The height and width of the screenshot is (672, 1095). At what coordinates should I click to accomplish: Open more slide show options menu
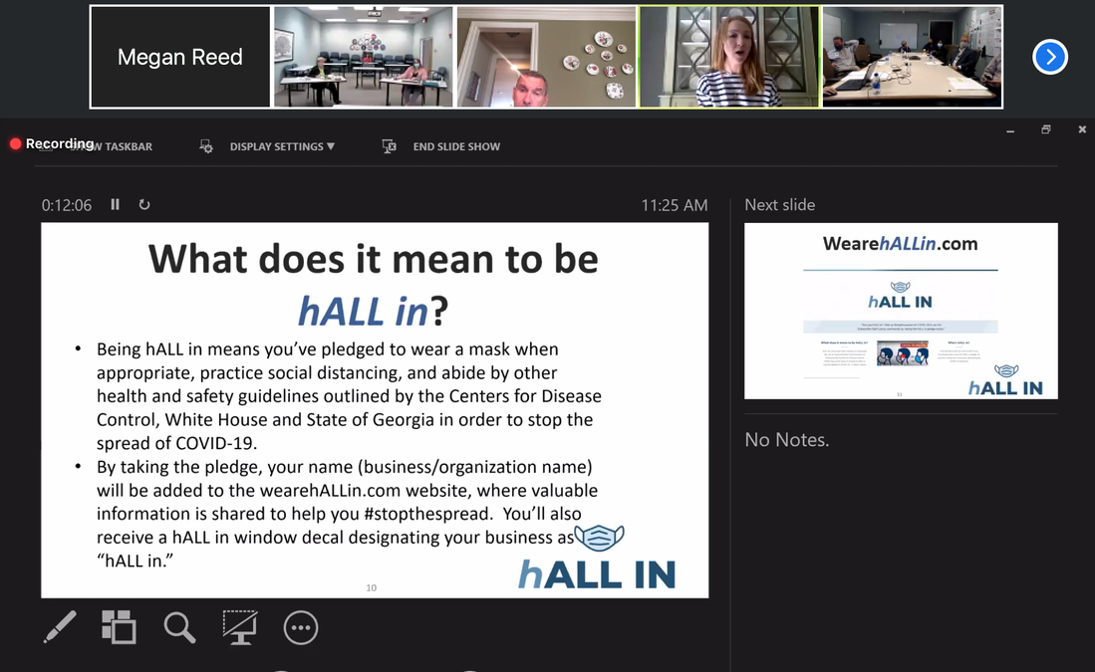300,627
